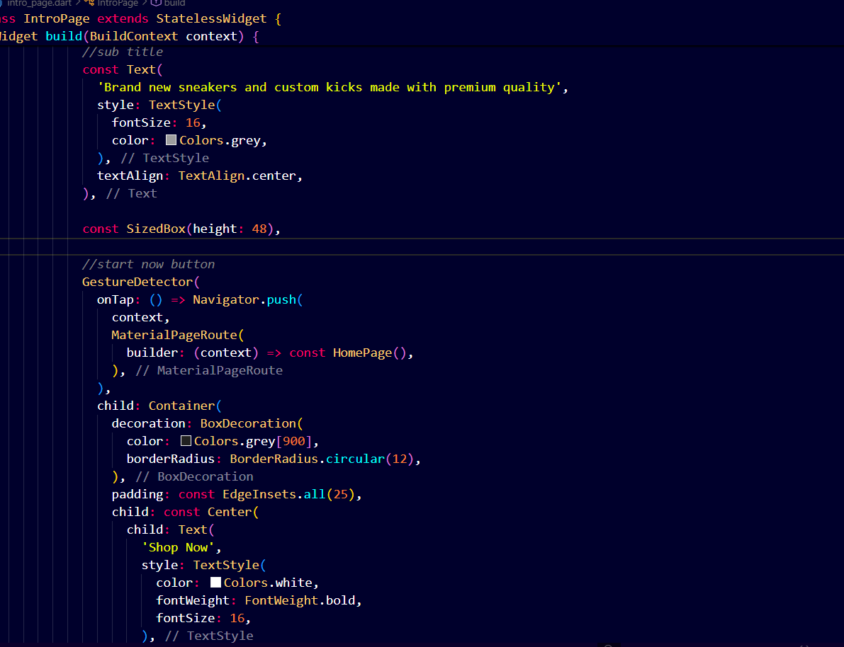Click the '//sub title' comment
The width and height of the screenshot is (844, 647).
122,52
